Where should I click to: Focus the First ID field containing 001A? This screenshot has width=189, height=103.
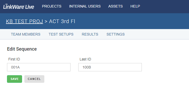coord(39,67)
